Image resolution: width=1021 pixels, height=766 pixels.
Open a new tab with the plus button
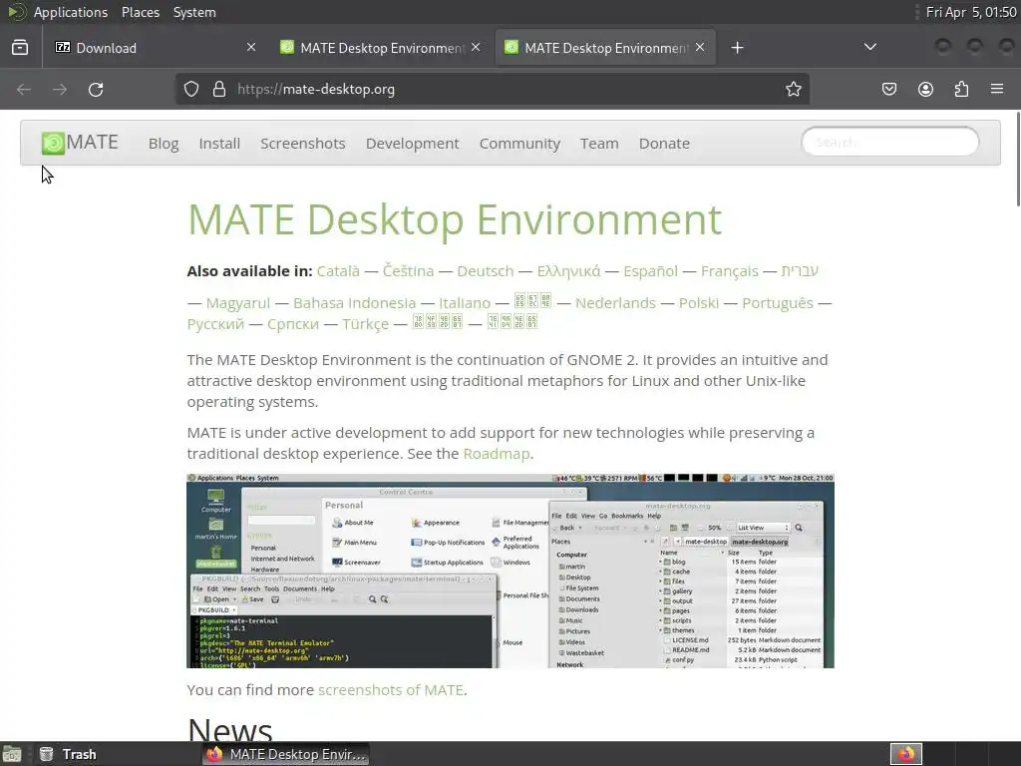point(737,48)
